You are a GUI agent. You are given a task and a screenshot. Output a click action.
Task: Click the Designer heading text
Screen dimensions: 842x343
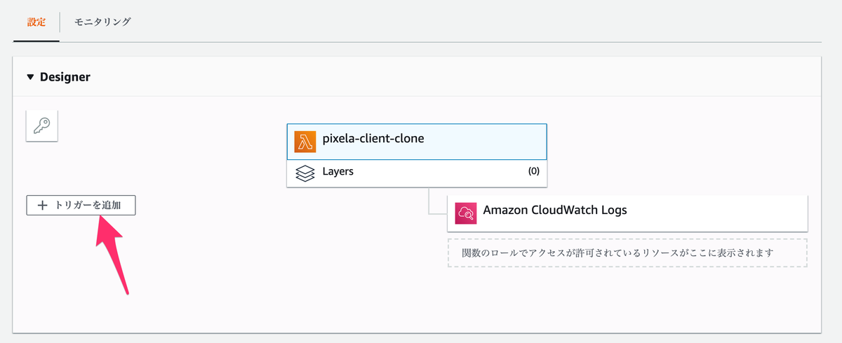pos(65,77)
